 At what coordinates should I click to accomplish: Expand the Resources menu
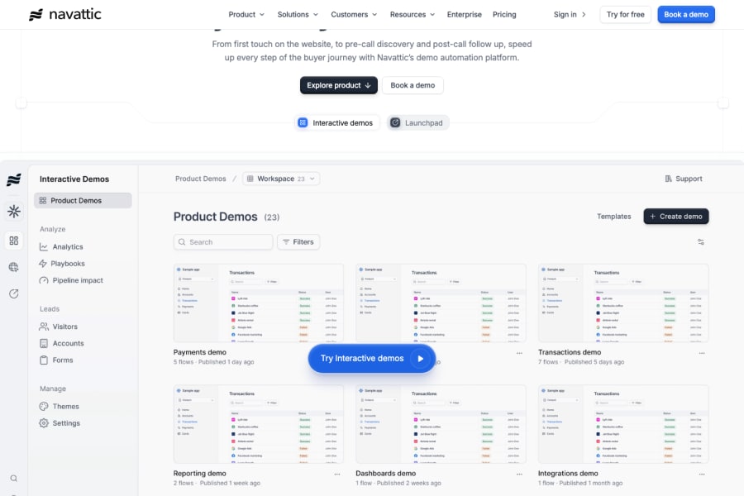pyautogui.click(x=413, y=15)
